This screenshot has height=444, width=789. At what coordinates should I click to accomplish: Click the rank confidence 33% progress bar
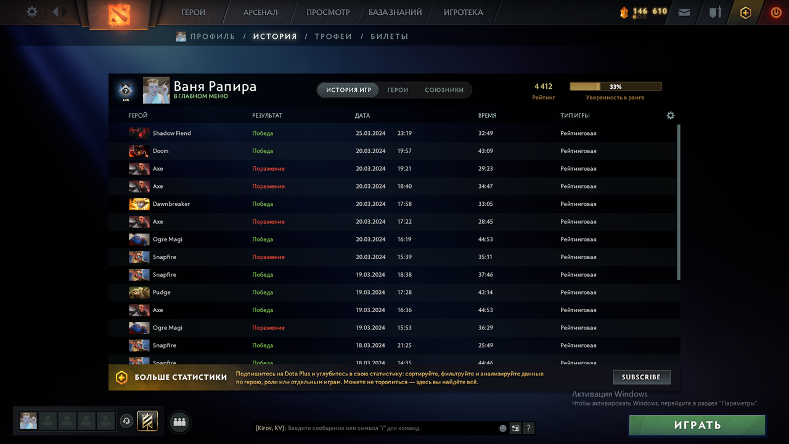point(615,87)
